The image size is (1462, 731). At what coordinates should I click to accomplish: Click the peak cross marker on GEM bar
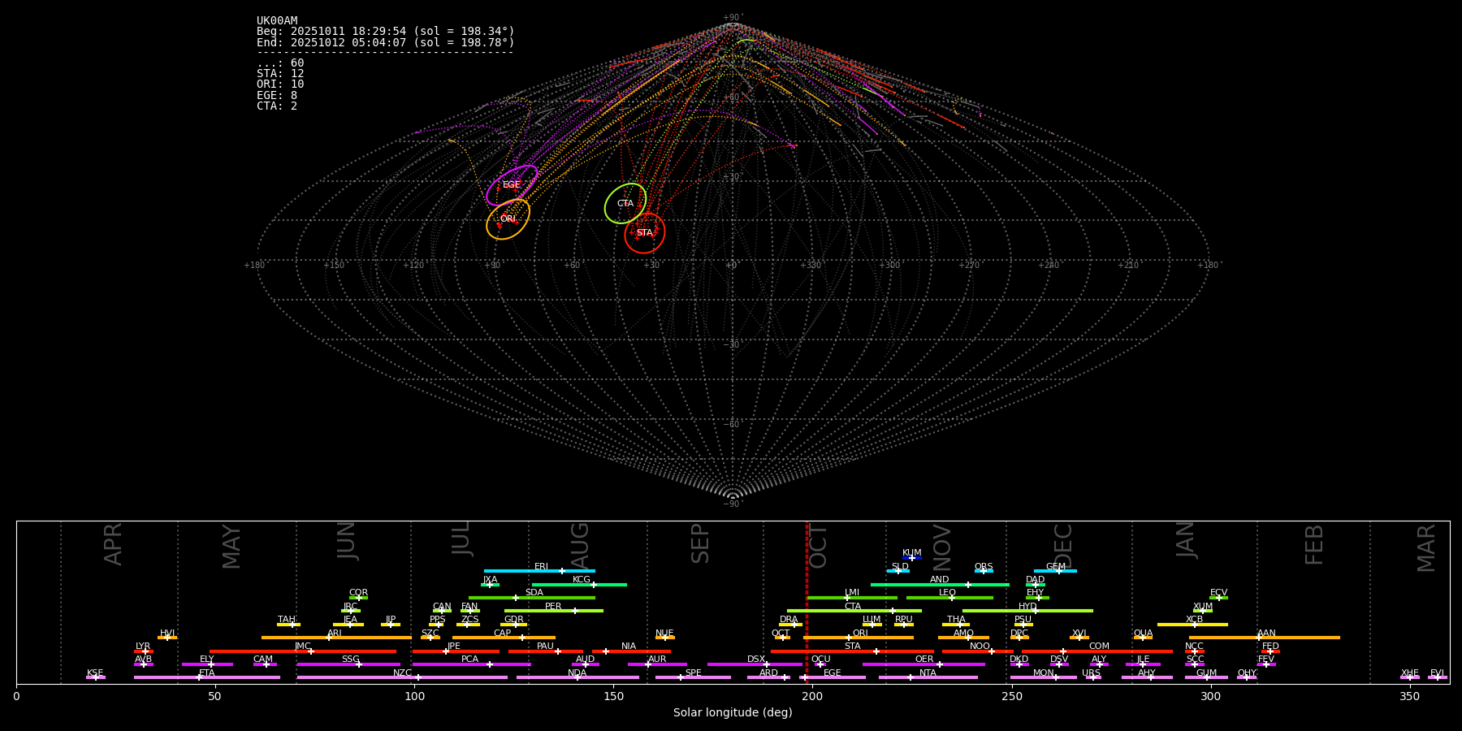[x=1058, y=571]
